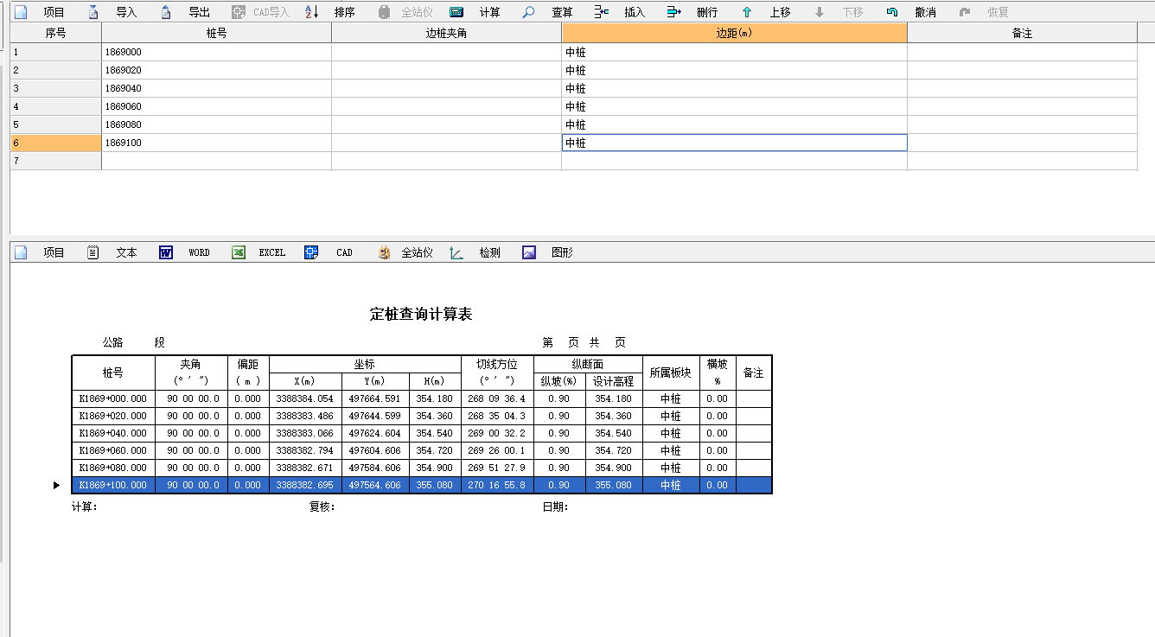Click the 边距 cell 中桩 in row 1
This screenshot has width=1155, height=637.
pos(734,52)
